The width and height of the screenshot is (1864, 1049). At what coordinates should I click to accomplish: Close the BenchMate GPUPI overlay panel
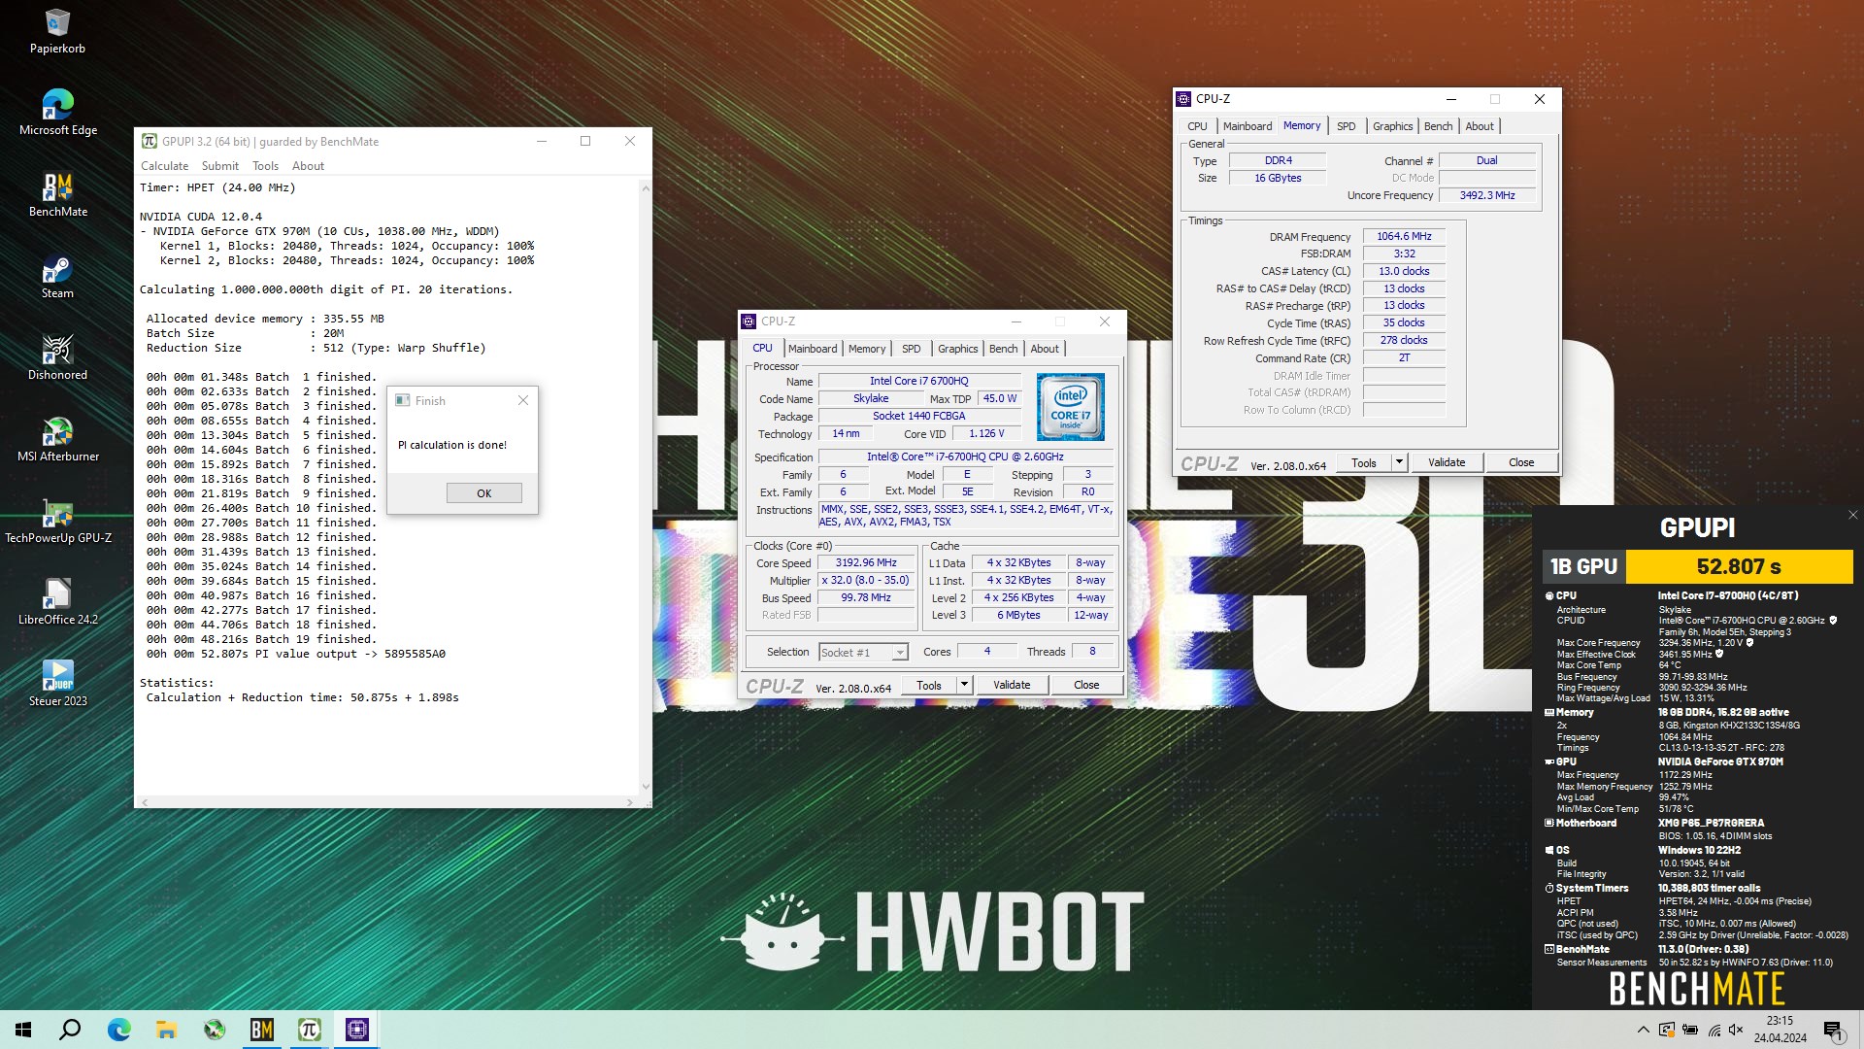point(1852,515)
